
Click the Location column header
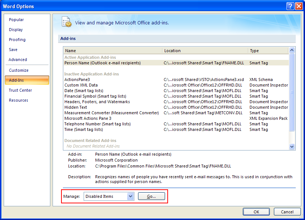tap(205, 51)
